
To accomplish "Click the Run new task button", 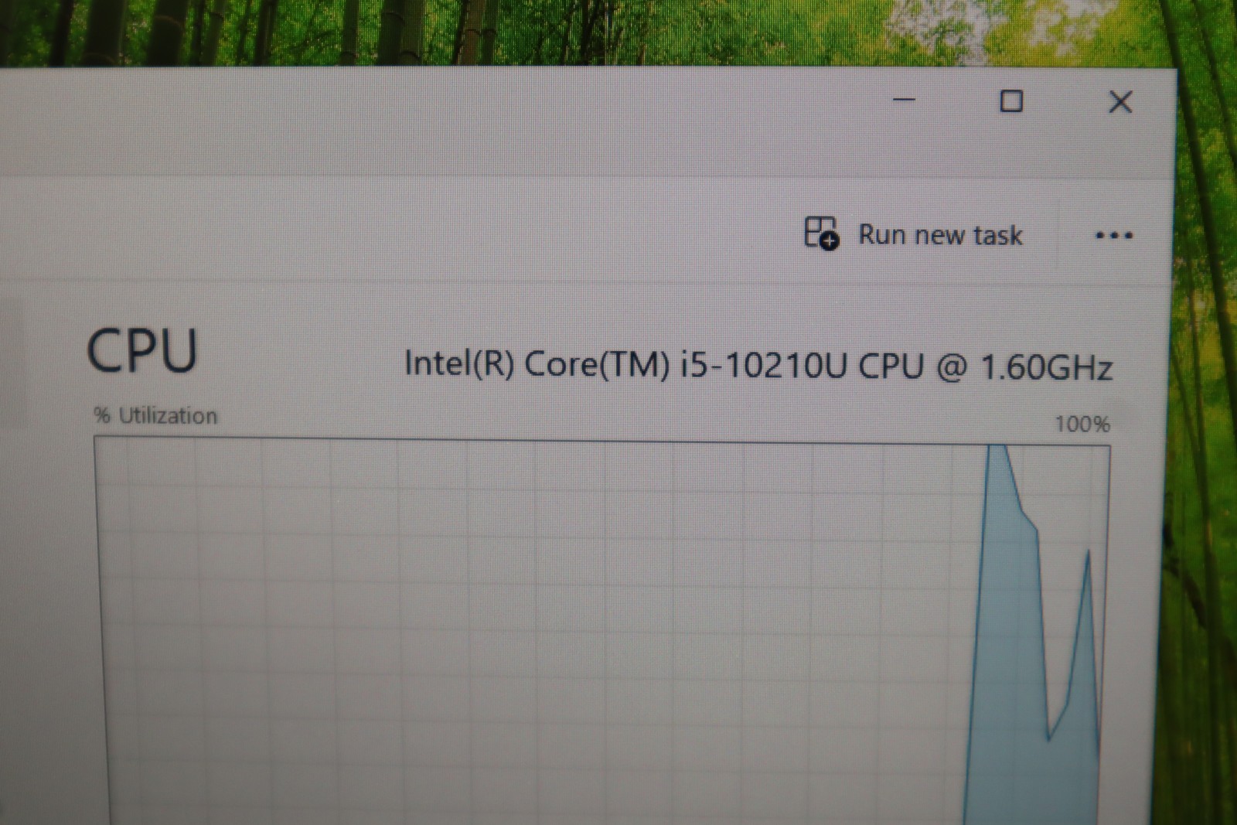I will point(913,234).
